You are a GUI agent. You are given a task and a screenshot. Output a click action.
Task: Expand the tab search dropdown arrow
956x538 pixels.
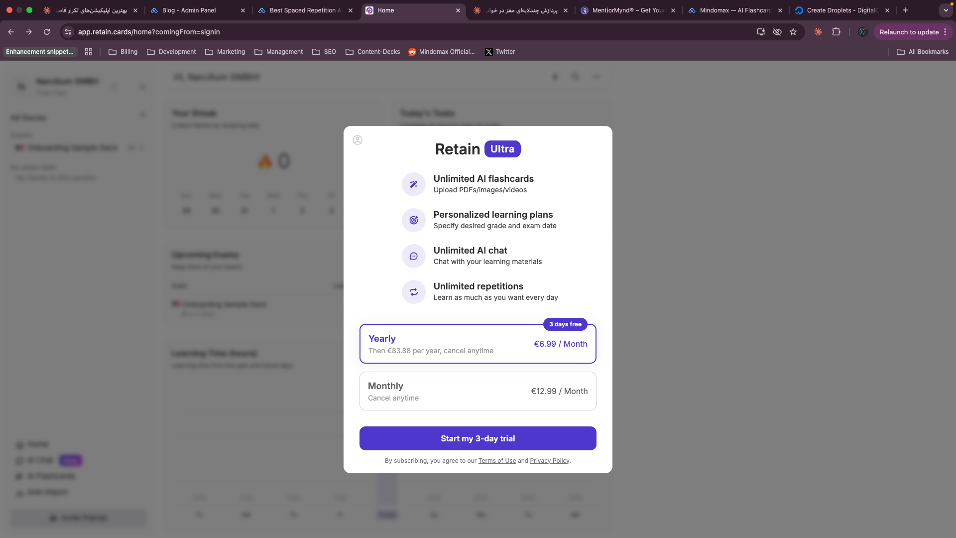point(946,10)
